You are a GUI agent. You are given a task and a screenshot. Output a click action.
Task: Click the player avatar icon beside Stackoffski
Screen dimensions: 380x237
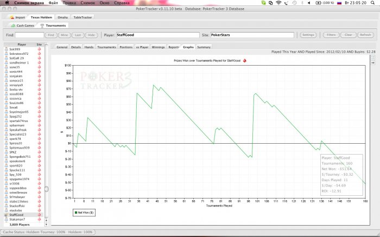[7, 206]
